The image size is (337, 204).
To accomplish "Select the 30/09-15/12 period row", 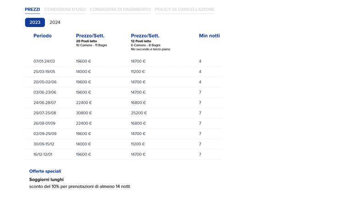I will (x=124, y=144).
